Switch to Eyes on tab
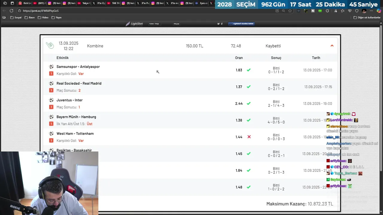This screenshot has height=215, width=383. click(x=201, y=3)
